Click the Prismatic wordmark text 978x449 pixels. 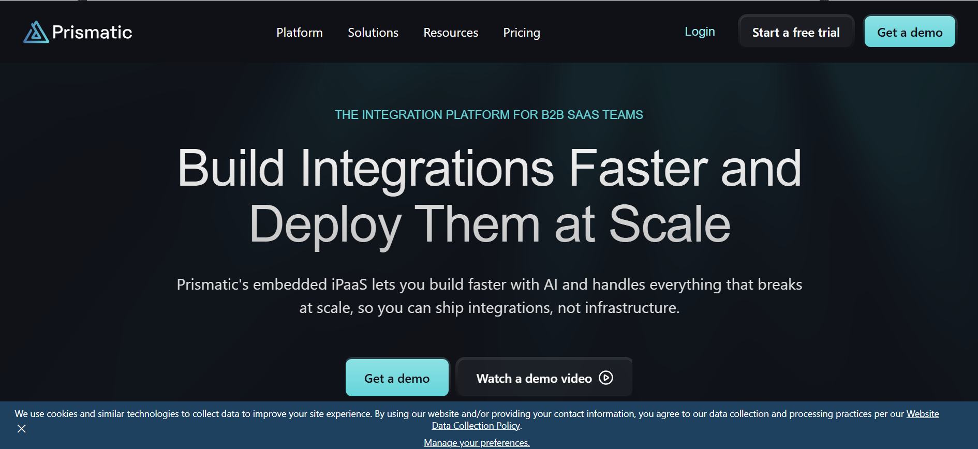[x=92, y=32]
